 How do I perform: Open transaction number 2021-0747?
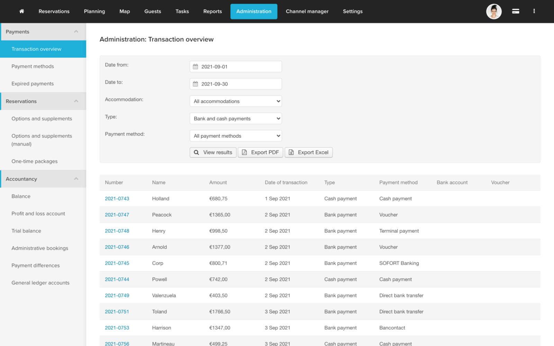click(x=117, y=215)
